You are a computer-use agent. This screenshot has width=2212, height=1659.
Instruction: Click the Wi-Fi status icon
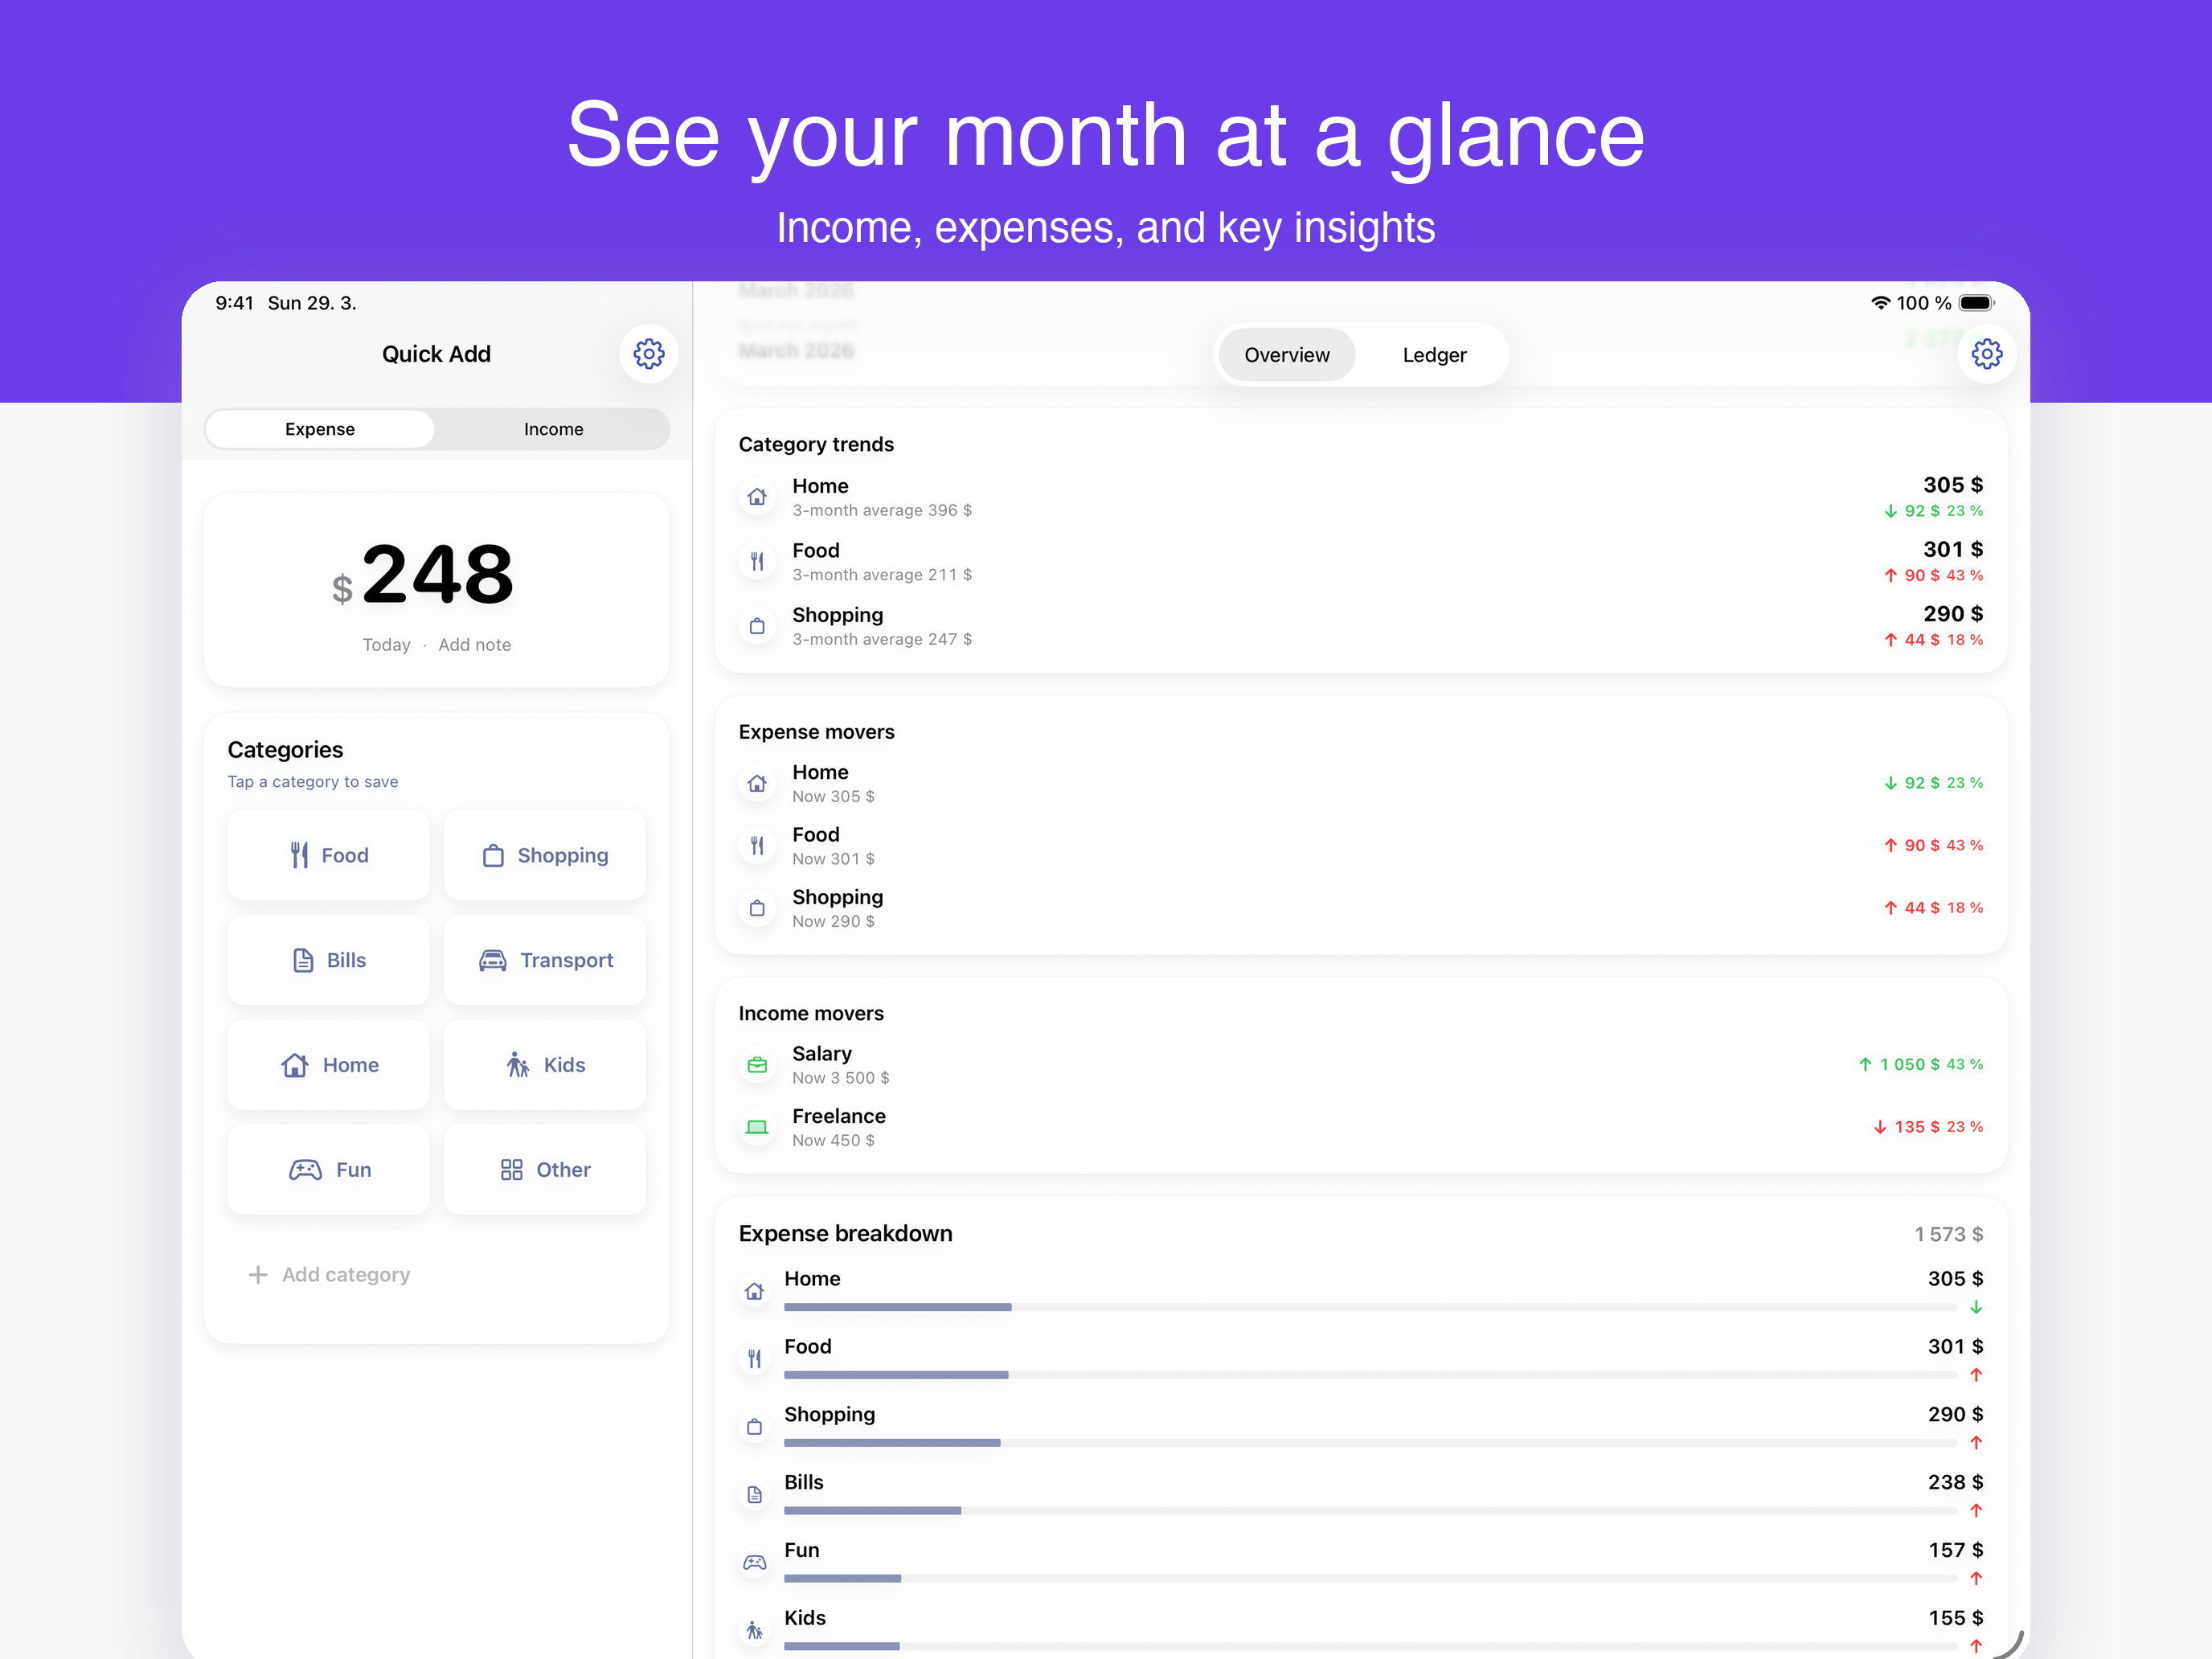[1880, 303]
